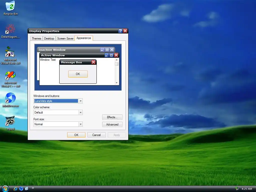Select the Appearance tab
The height and width of the screenshot is (192, 256).
(83, 38)
